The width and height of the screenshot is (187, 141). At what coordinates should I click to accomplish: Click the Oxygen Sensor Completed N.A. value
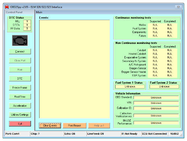point(170,68)
